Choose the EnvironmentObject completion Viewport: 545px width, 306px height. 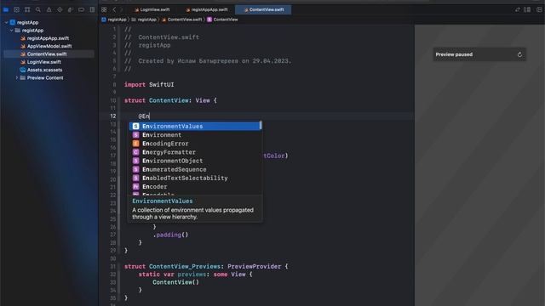tap(195, 161)
